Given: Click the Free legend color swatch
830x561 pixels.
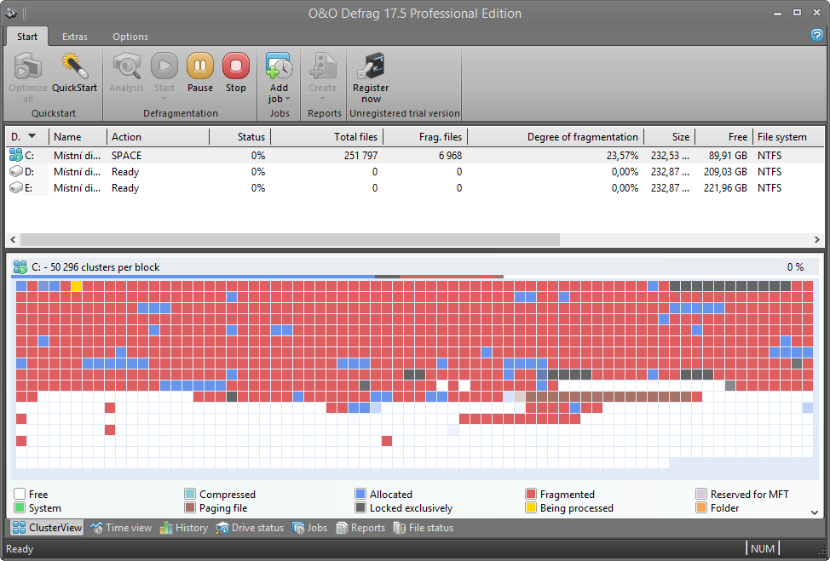Looking at the screenshot, I should [20, 494].
